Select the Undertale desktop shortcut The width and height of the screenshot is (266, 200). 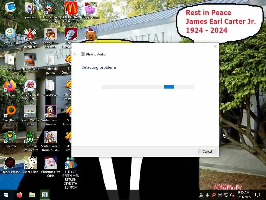point(10,140)
